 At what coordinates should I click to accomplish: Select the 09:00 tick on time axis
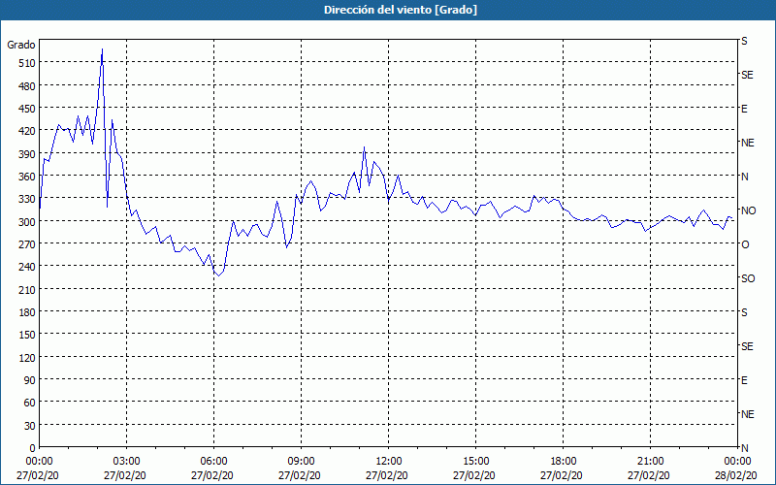pos(301,461)
